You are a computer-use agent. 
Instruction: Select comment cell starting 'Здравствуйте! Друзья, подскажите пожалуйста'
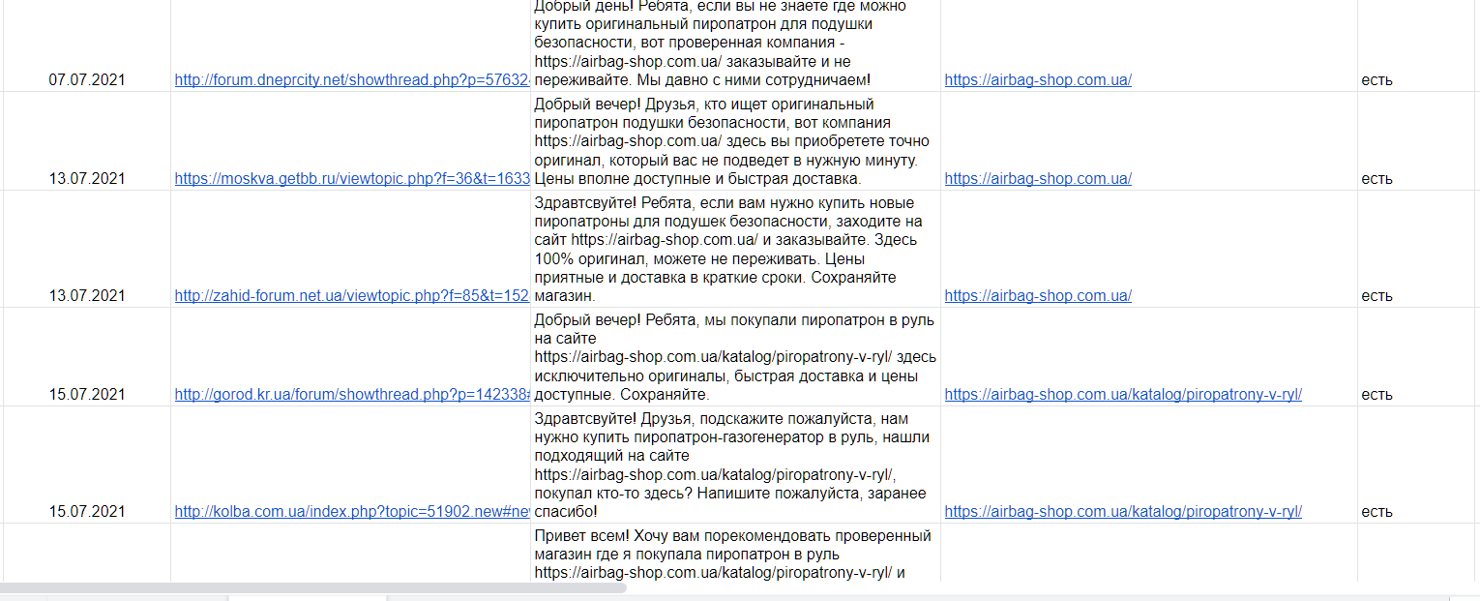(735, 465)
